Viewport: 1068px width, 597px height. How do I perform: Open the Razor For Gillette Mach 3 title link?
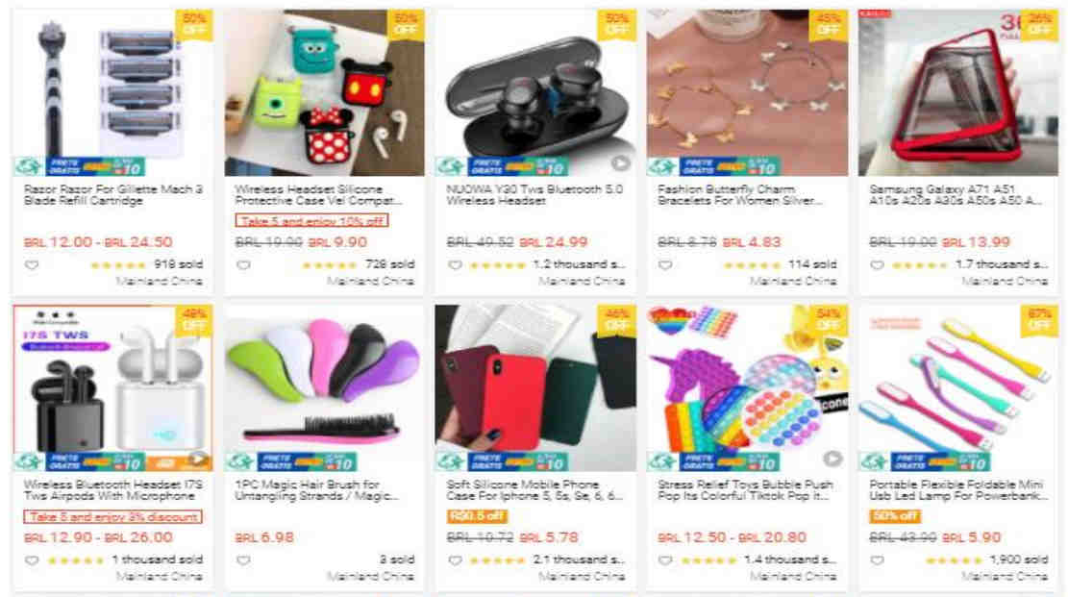(x=113, y=195)
